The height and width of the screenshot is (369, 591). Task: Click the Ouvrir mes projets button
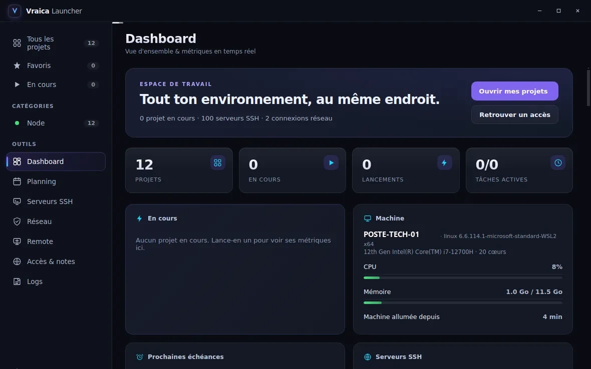click(514, 91)
